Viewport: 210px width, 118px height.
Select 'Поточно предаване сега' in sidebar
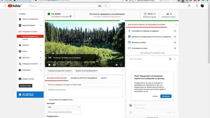pyautogui.click(x=30, y=36)
